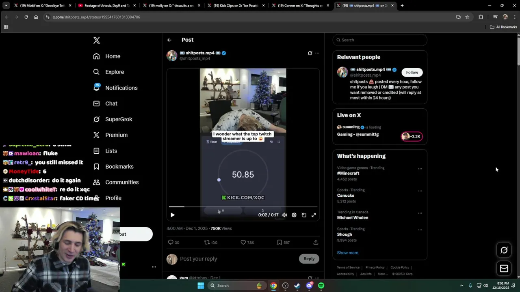Click the X search box
Viewport: 520px width, 292px height.
pos(380,40)
